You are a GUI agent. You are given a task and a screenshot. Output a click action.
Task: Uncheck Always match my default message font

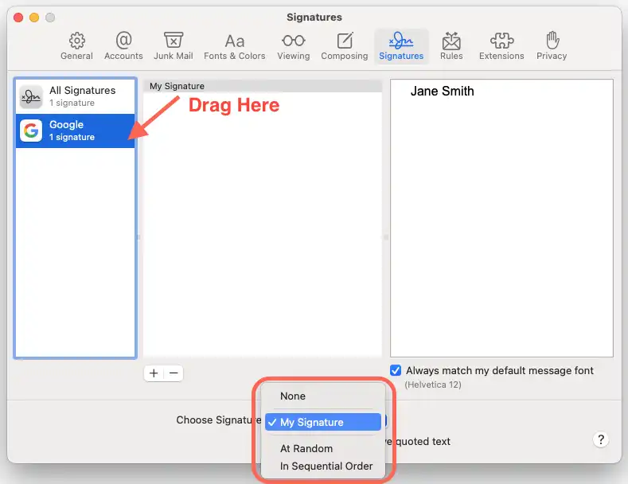point(396,370)
